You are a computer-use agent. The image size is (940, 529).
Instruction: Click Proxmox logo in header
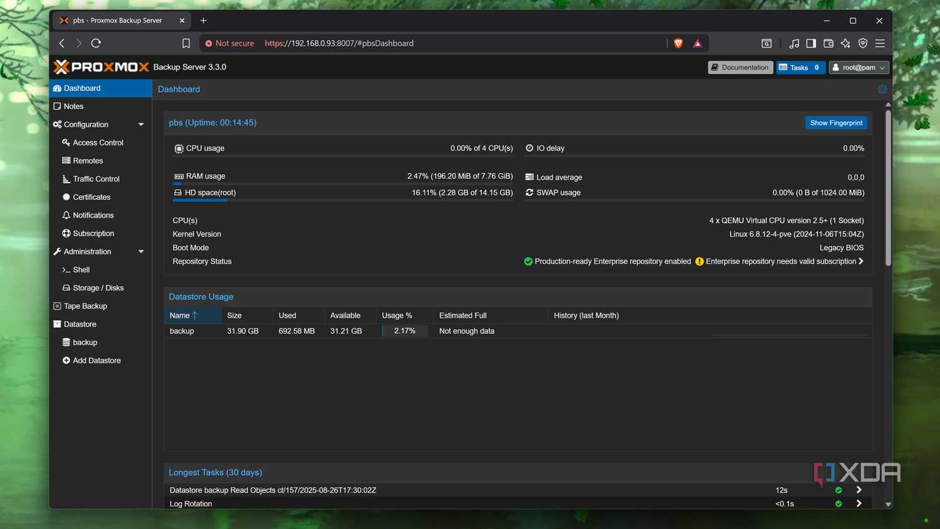point(102,67)
